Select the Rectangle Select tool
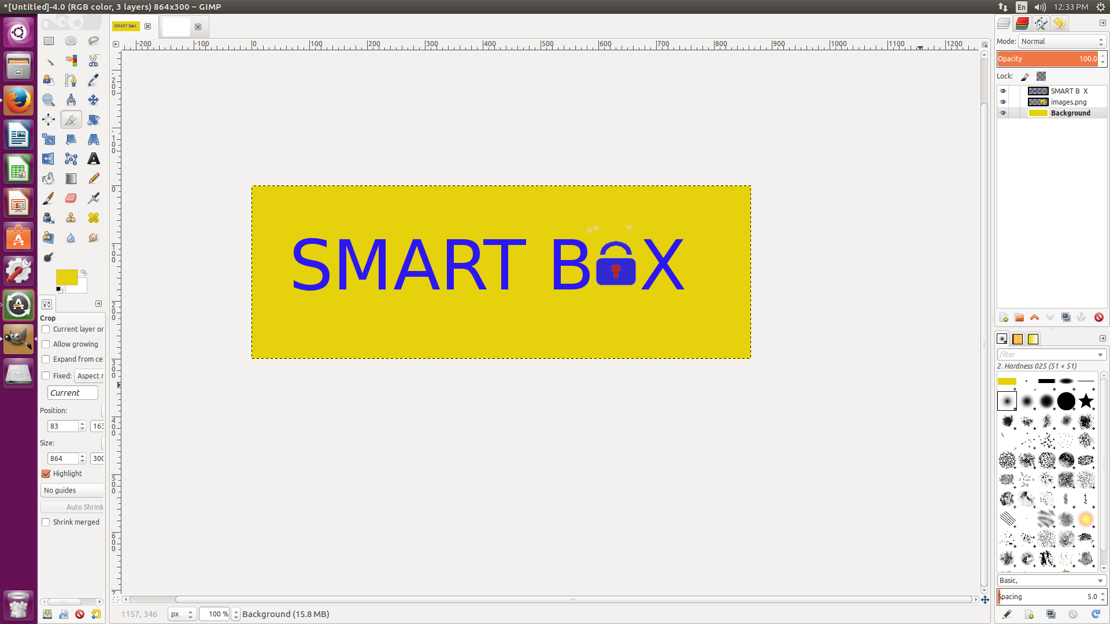The width and height of the screenshot is (1110, 624). pyautogui.click(x=49, y=41)
